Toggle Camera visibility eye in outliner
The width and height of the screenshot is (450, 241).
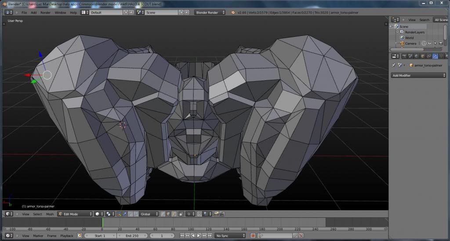click(x=429, y=43)
